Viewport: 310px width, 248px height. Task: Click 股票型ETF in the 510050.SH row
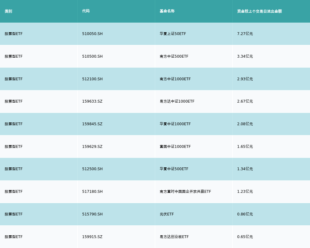(x=14, y=34)
